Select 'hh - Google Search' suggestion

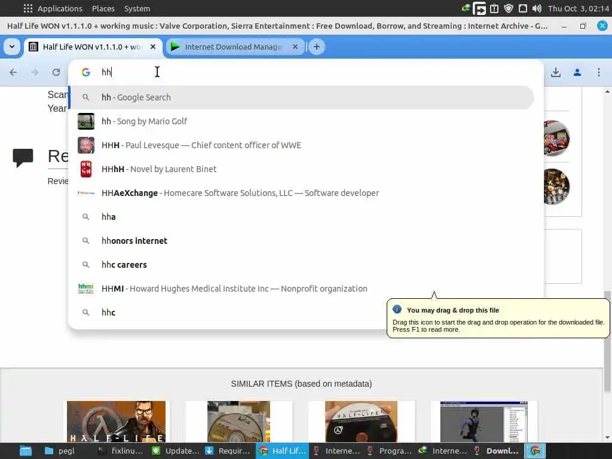coord(301,97)
